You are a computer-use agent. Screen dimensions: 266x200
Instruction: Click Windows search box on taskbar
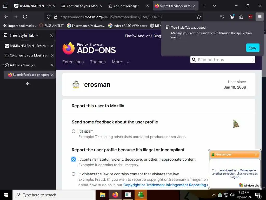(54, 195)
